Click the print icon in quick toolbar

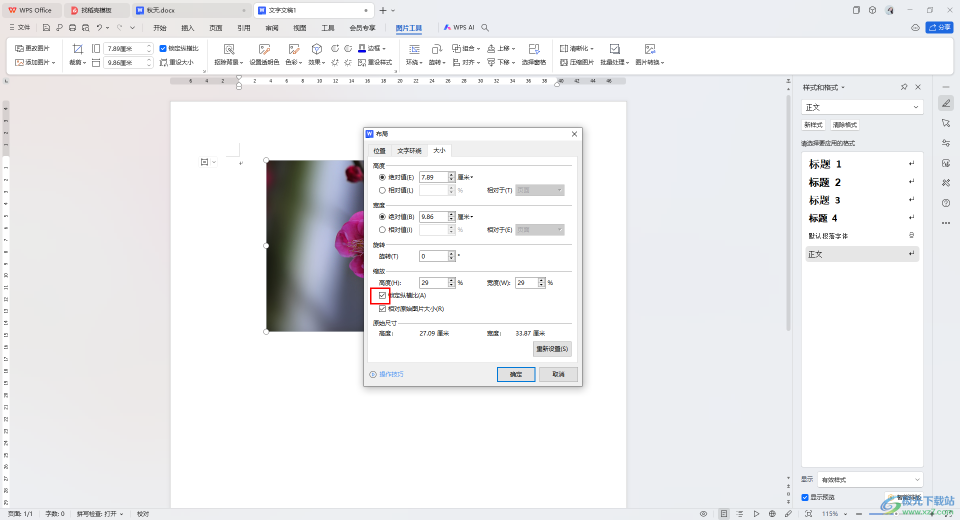(x=72, y=28)
